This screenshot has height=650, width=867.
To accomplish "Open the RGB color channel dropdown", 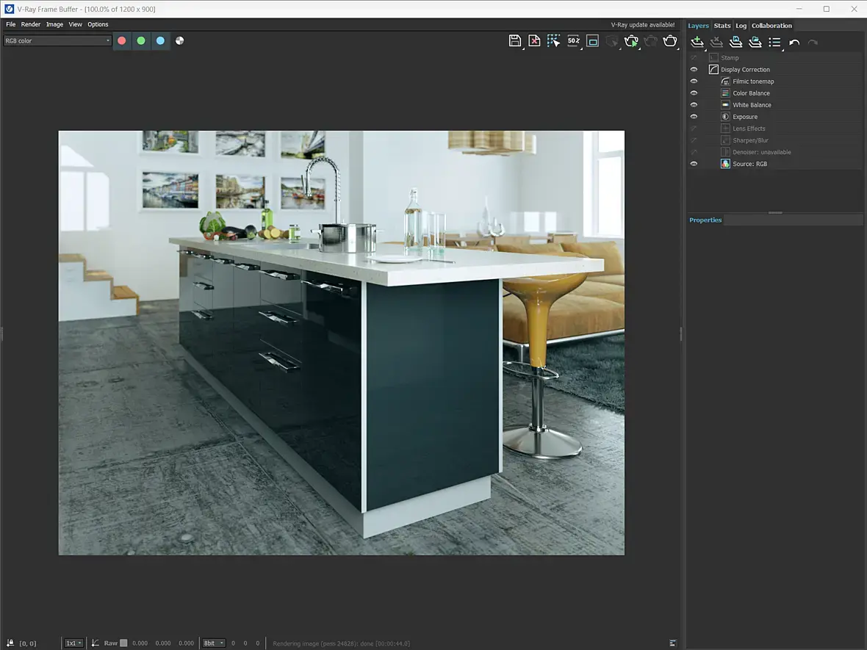I will tap(57, 41).
